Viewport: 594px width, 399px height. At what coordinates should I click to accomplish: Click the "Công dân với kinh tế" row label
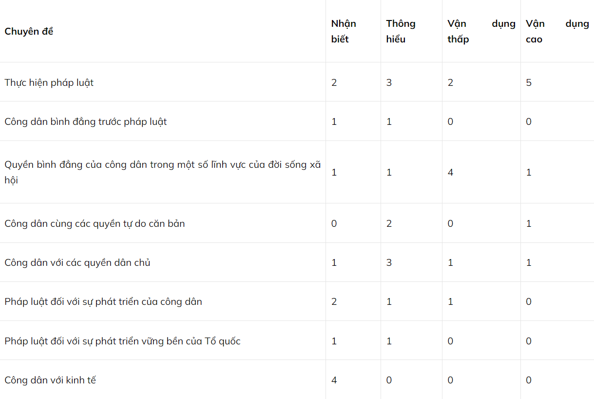[50, 380]
